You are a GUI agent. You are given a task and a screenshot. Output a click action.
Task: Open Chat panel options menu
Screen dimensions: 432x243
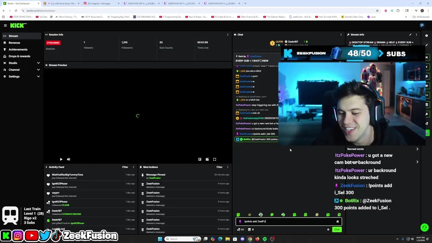(x=341, y=34)
